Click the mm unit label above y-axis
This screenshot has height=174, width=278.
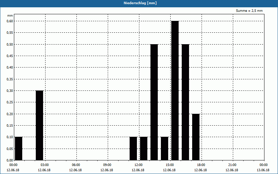10,16
